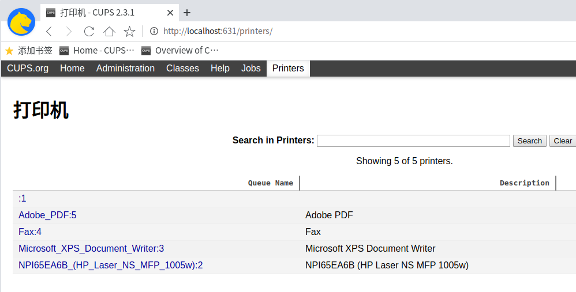The image size is (576, 292).
Task: Open the Administration menu item
Action: [125, 69]
